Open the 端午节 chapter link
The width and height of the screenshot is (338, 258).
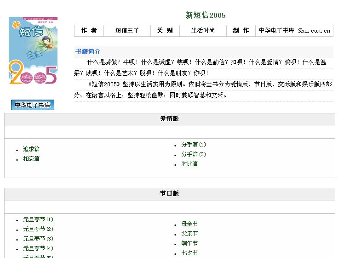[x=189, y=243]
